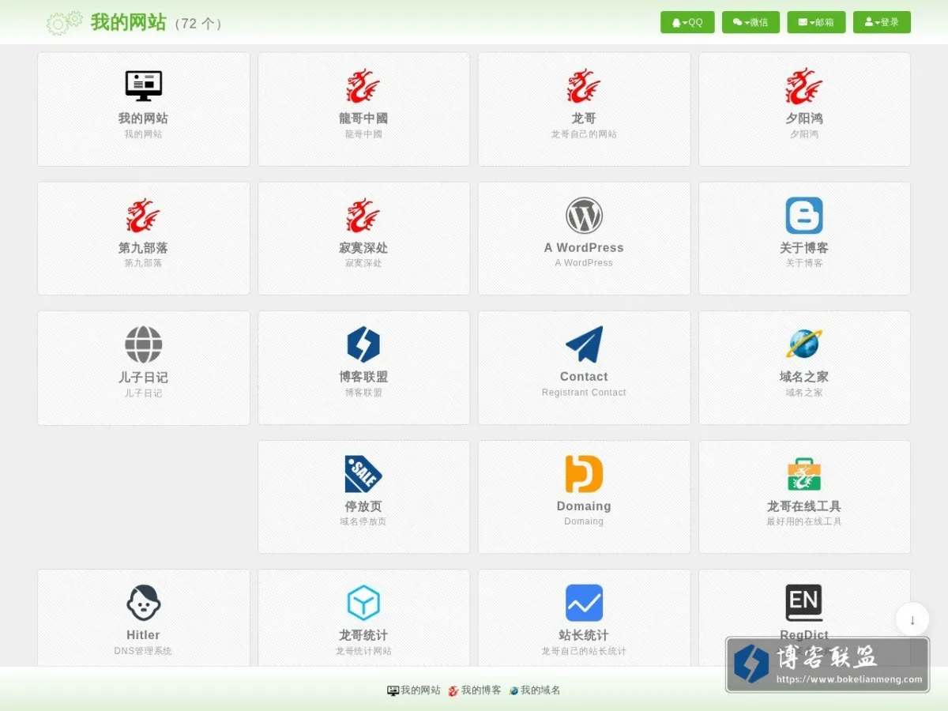Click the 最好用的在线工具 subtitle
The image size is (948, 711).
pyautogui.click(x=804, y=521)
